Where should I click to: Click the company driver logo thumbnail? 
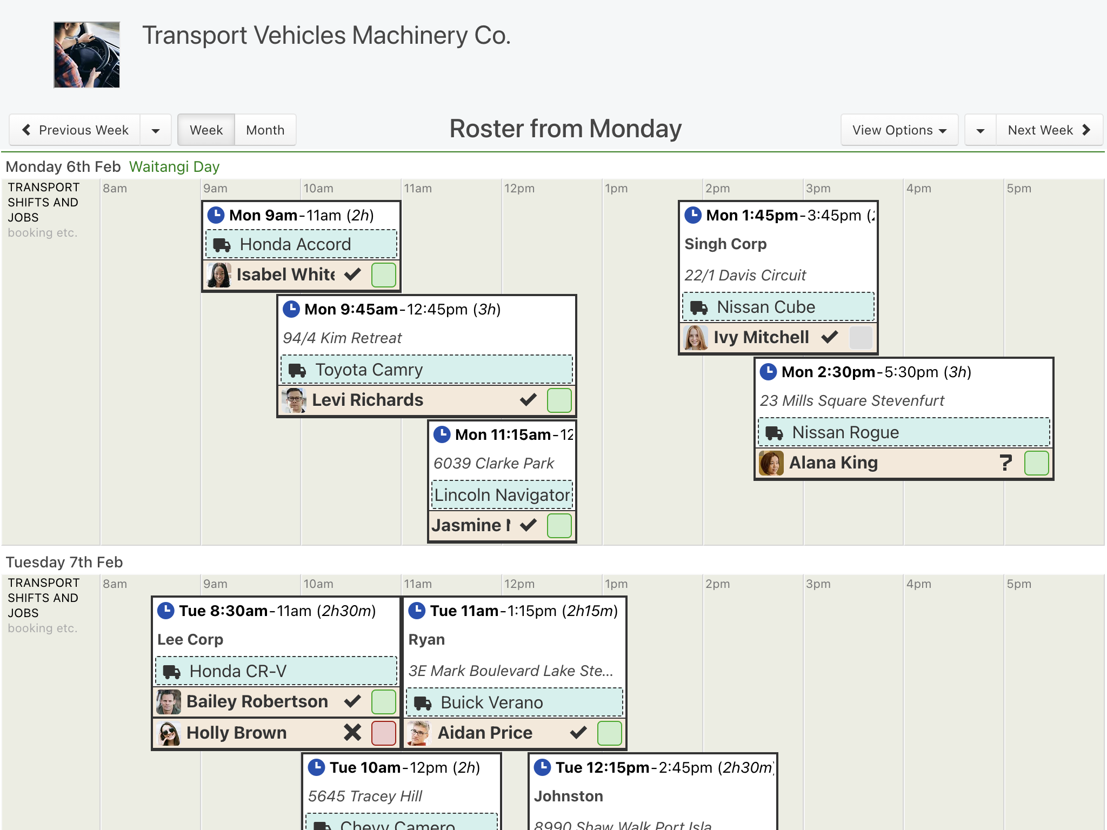pos(86,55)
